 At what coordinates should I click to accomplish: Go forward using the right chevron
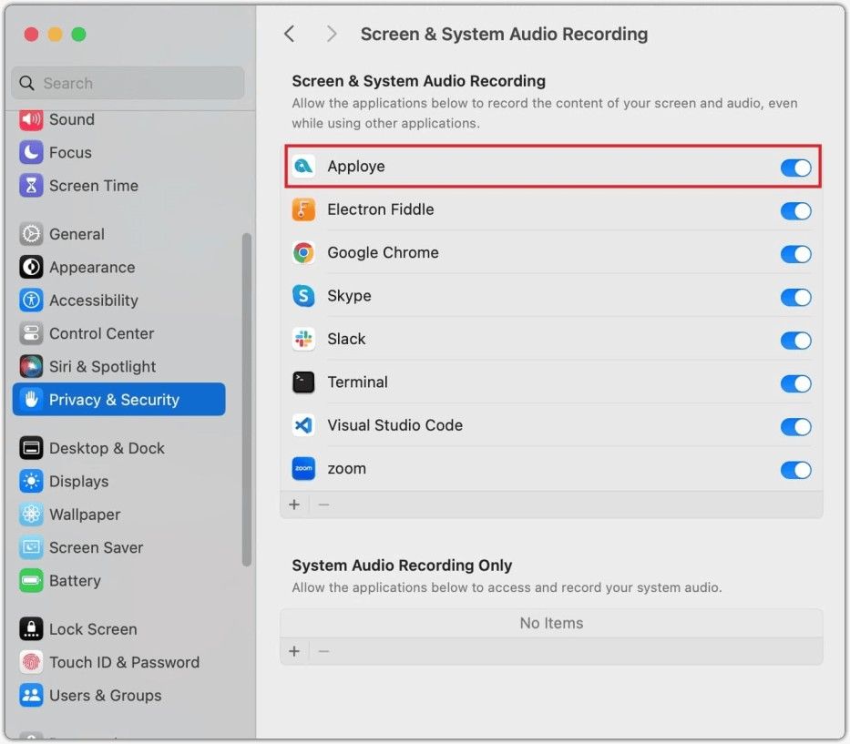[x=332, y=34]
